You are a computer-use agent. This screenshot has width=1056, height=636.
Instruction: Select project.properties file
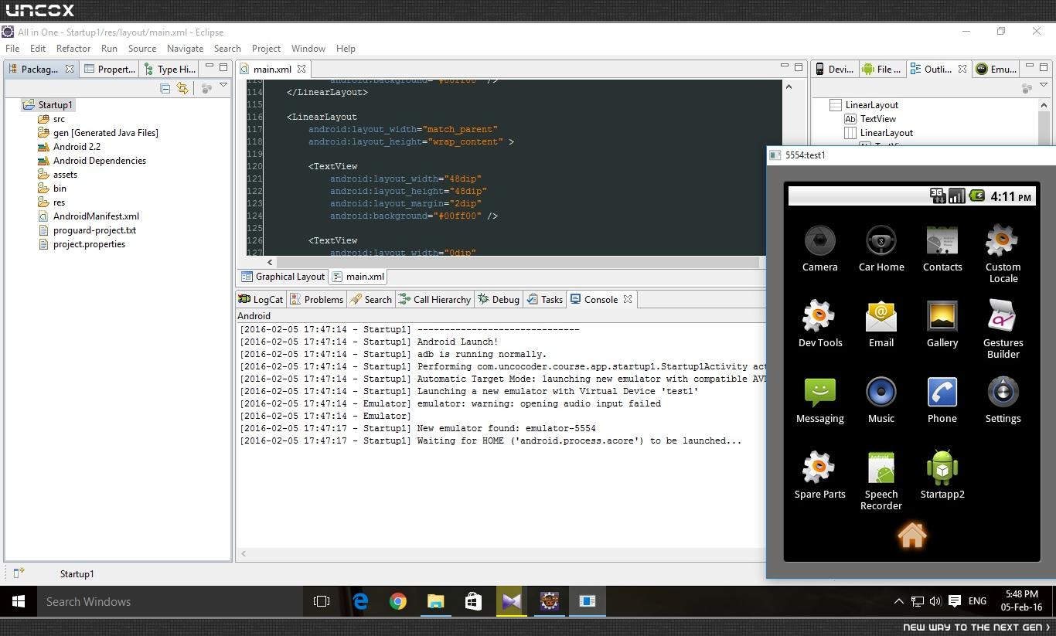89,244
